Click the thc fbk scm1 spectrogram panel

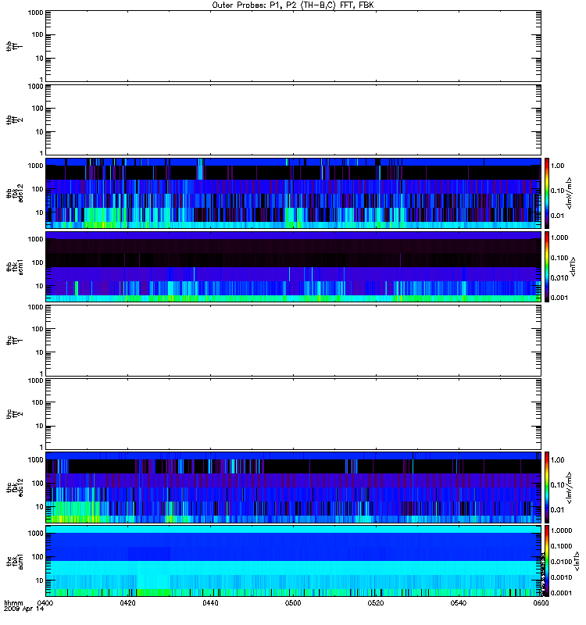293,561
